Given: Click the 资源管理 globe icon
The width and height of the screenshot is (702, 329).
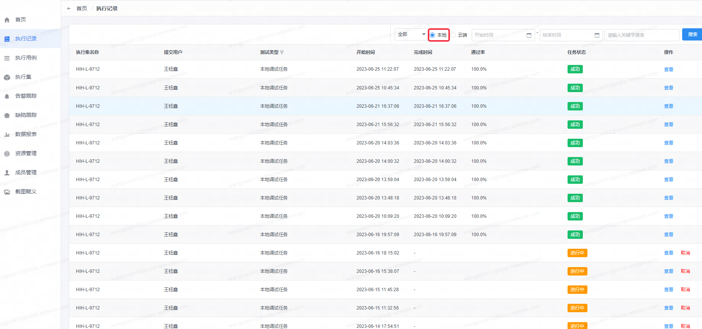Looking at the screenshot, I should 7,154.
